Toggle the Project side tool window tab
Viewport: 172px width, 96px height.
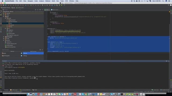[x=1, y=12]
